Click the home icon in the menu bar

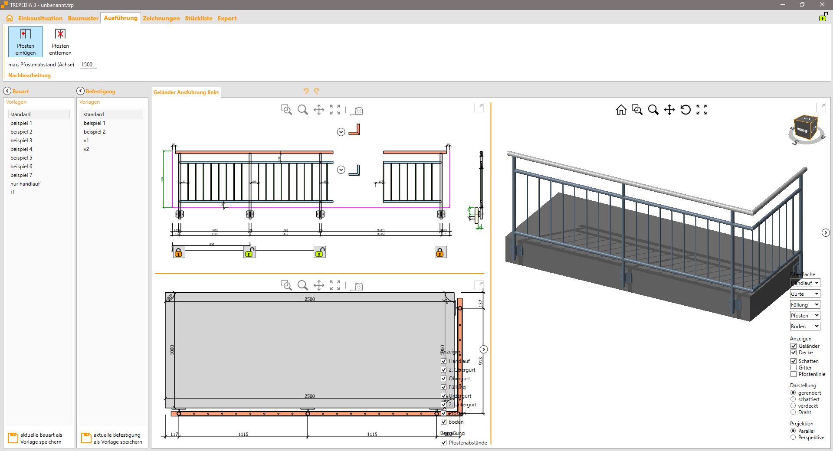point(10,18)
